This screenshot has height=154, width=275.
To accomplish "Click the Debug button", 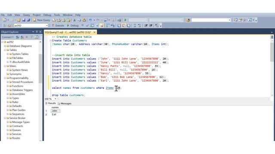I will [73, 26].
